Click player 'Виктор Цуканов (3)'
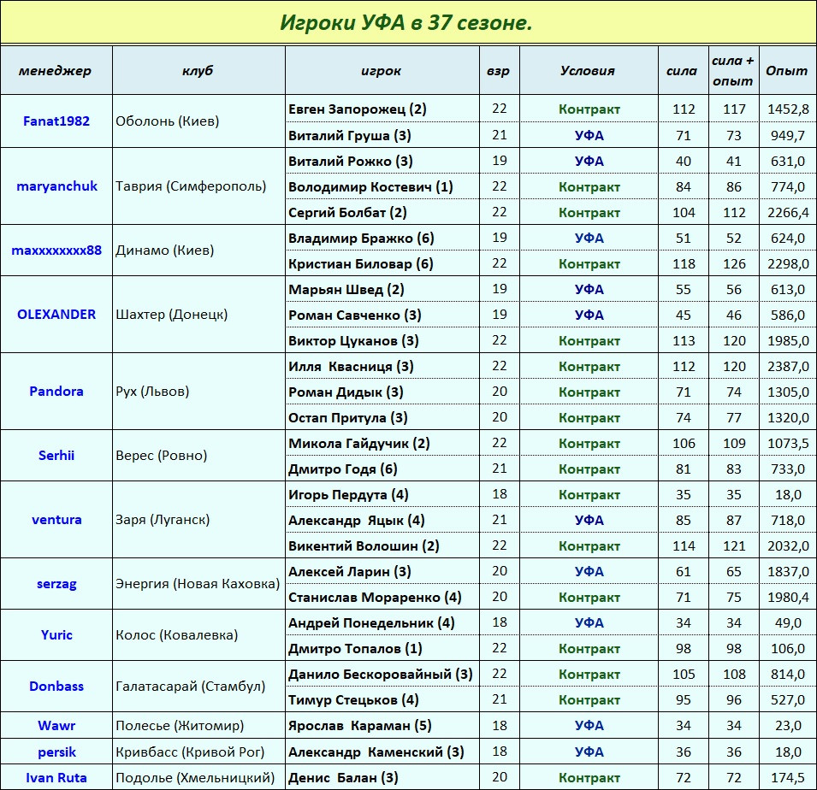Screen dimensions: 817x790 [354, 341]
